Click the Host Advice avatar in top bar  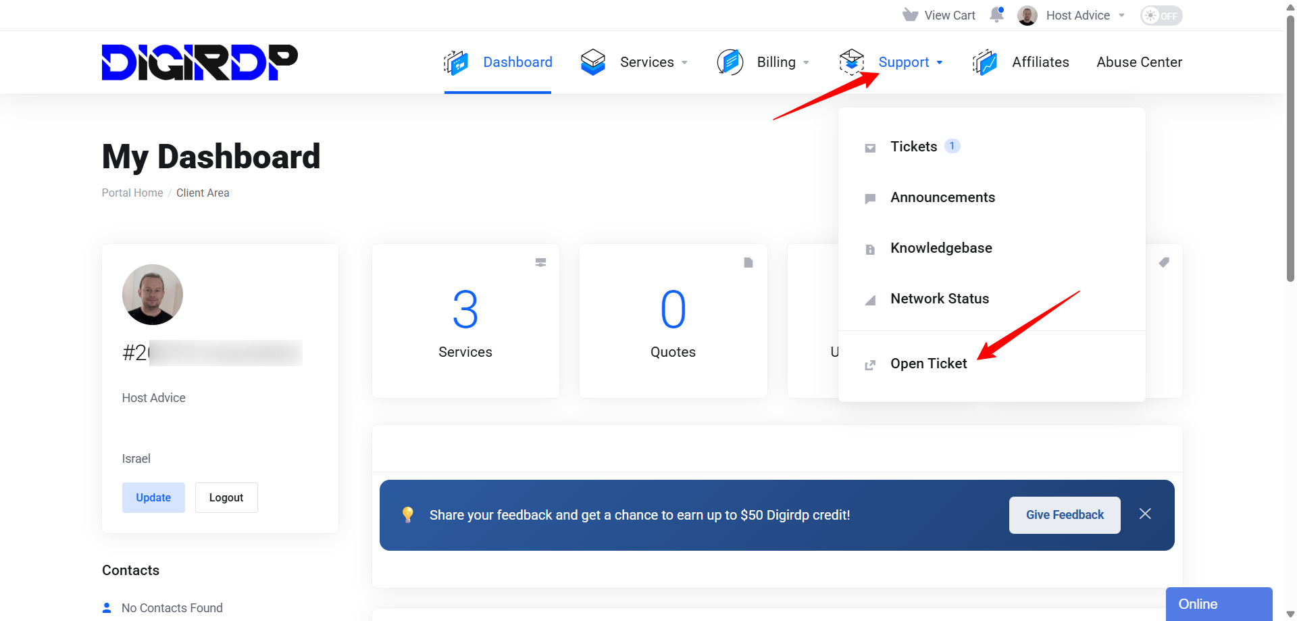1027,16
